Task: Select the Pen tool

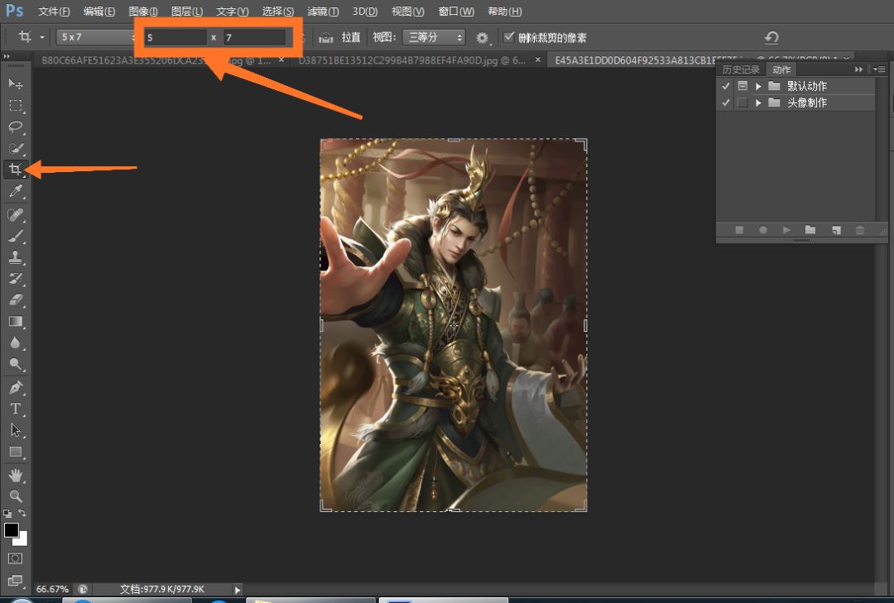Action: 15,387
